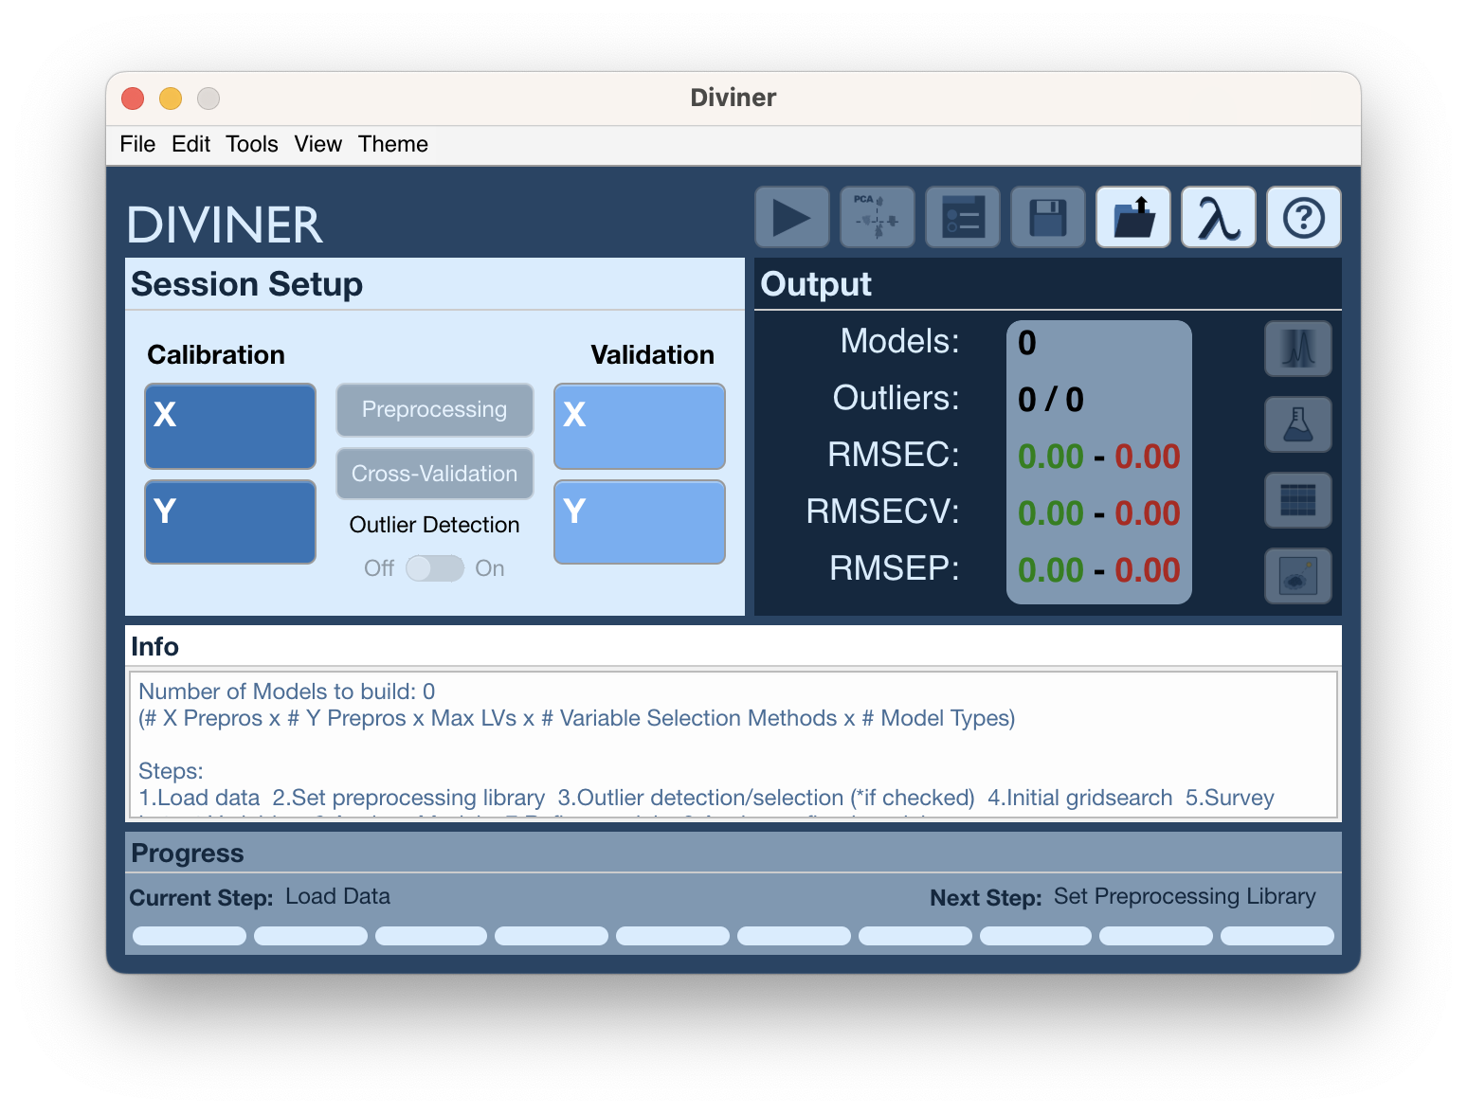Image resolution: width=1467 pixels, height=1114 pixels.
Task: Click the flask icon in Output
Action: 1298,424
